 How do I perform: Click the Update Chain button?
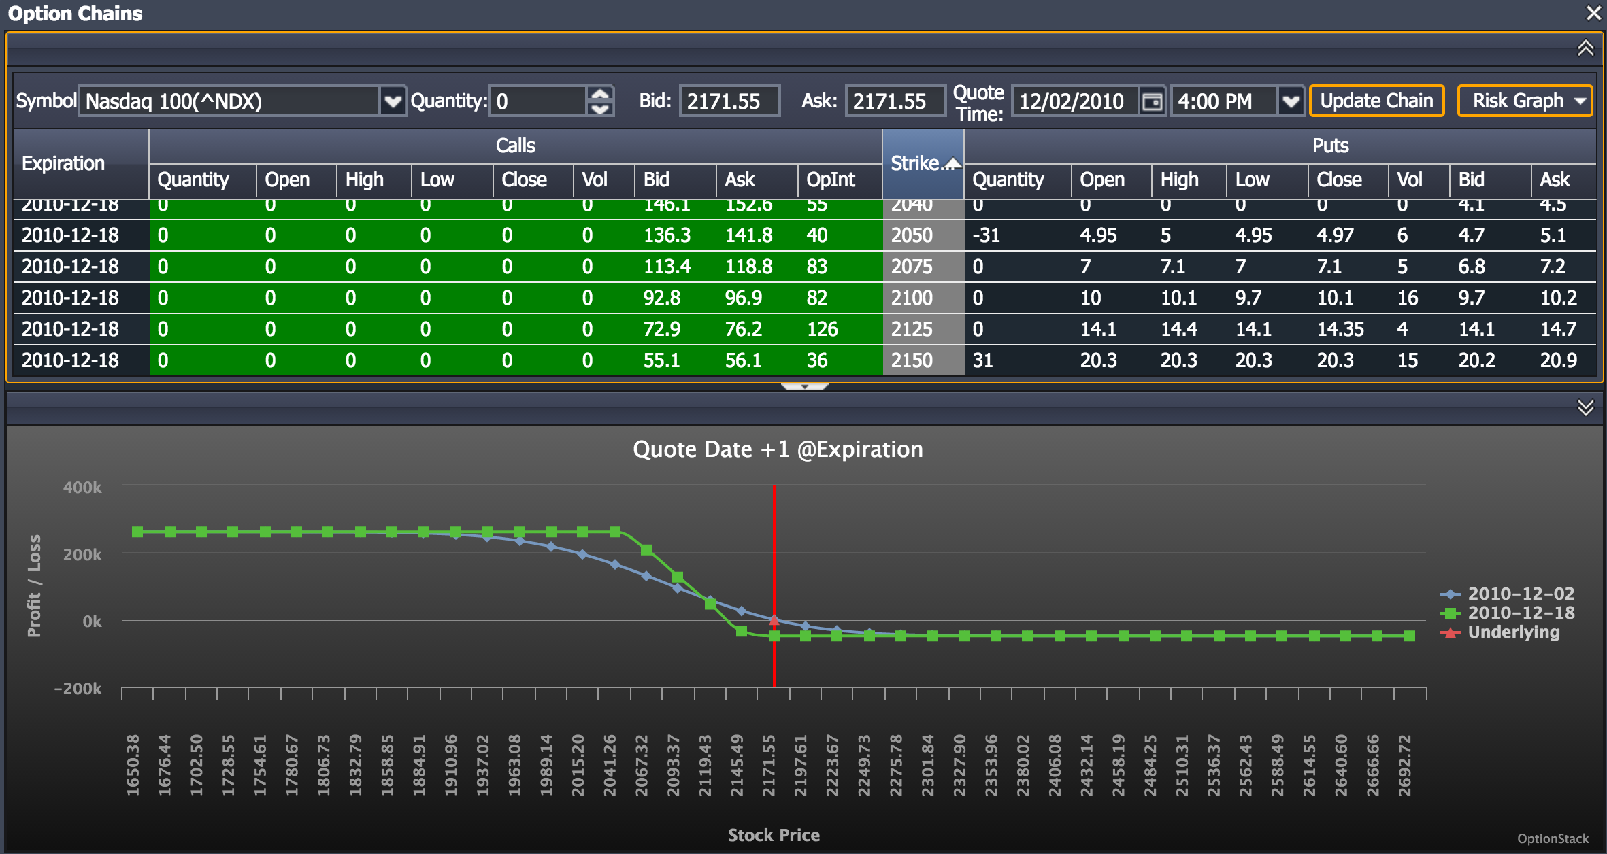1376,101
